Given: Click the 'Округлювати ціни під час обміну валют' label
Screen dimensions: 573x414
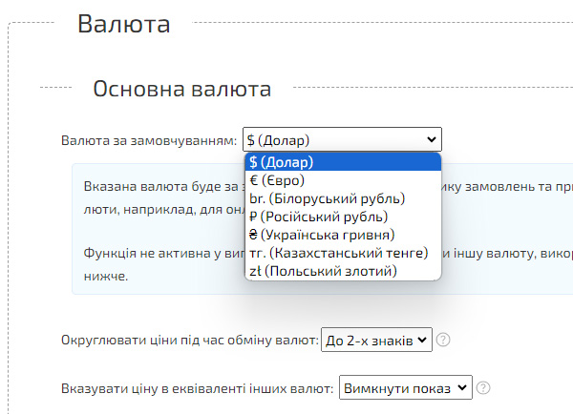Looking at the screenshot, I should 188,341.
